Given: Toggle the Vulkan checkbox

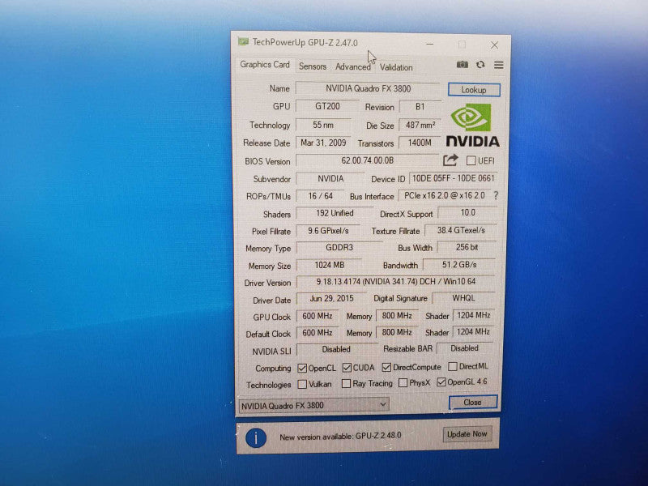Looking at the screenshot, I should point(302,384).
